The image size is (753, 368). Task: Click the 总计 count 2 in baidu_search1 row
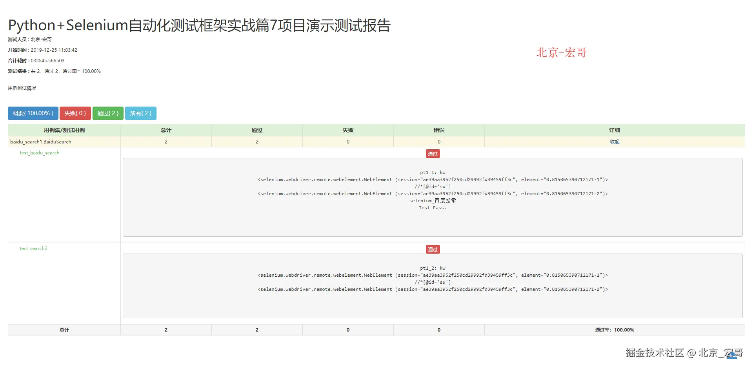coord(166,142)
